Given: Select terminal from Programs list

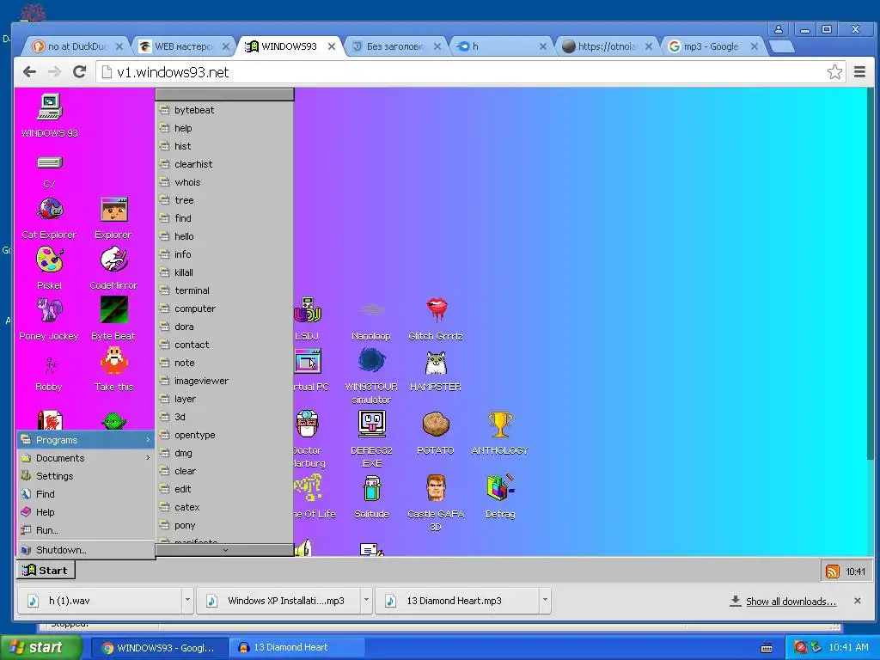Looking at the screenshot, I should (x=224, y=290).
